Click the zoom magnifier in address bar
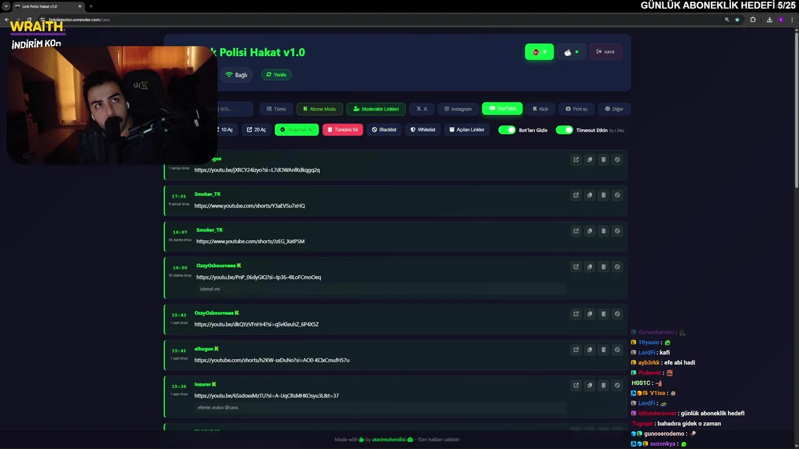This screenshot has width=799, height=449. coord(727,19)
